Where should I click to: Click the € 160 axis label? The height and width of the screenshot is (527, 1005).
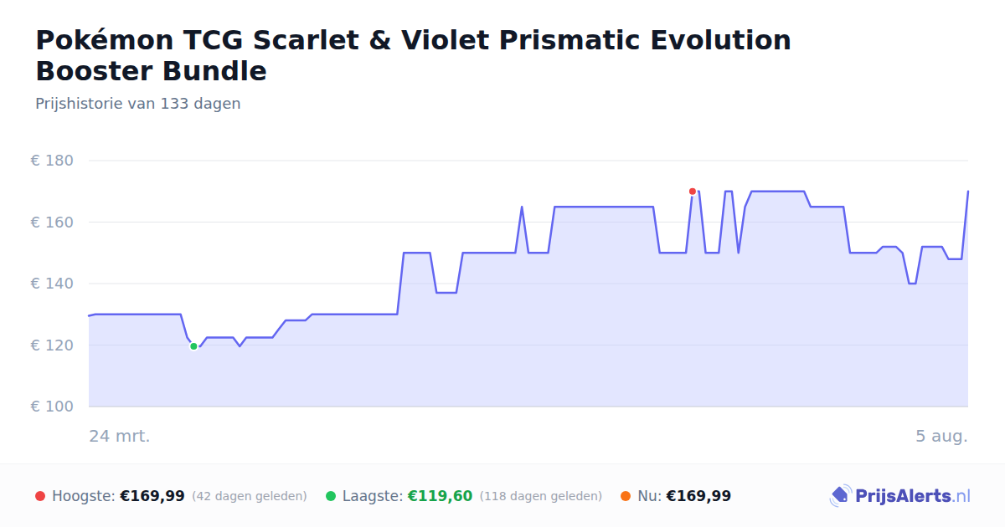tap(53, 223)
